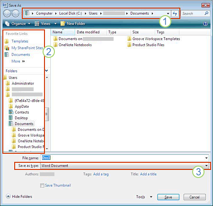The width and height of the screenshot is (213, 206).
Task: Open the OneNote Notebooks folder
Action: [x=72, y=45]
